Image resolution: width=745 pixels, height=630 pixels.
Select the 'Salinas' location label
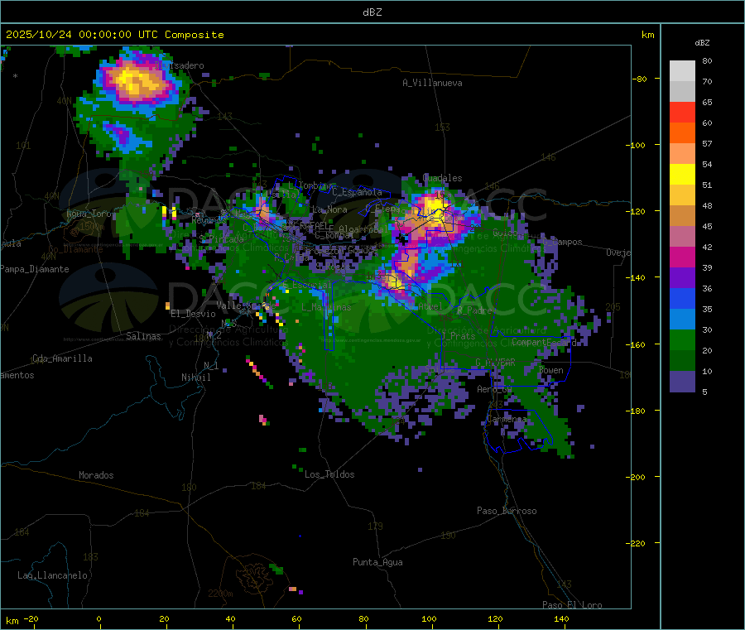click(x=143, y=336)
